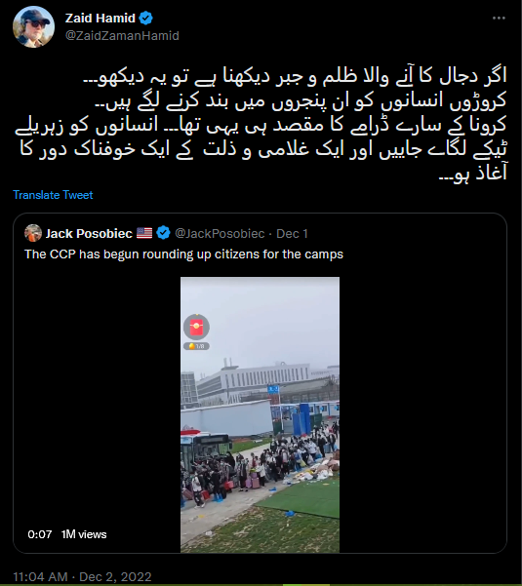Click Jack Posobiec display name

pos(89,234)
